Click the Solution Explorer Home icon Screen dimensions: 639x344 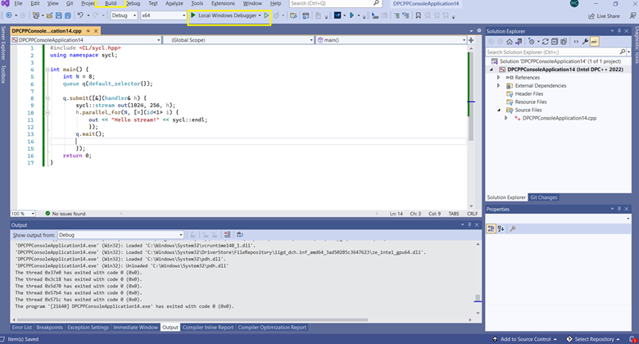tap(510, 42)
